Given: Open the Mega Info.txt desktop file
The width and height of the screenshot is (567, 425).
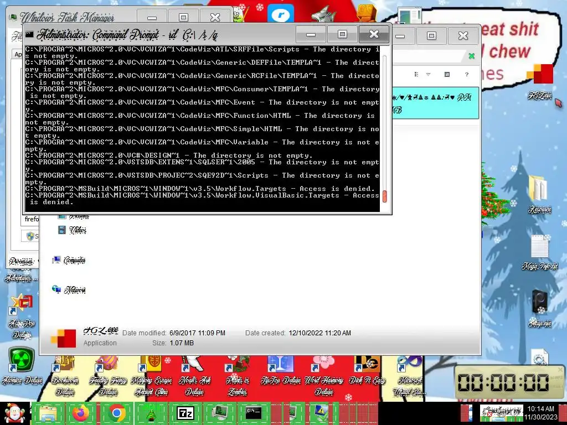Looking at the screenshot, I should (539, 252).
